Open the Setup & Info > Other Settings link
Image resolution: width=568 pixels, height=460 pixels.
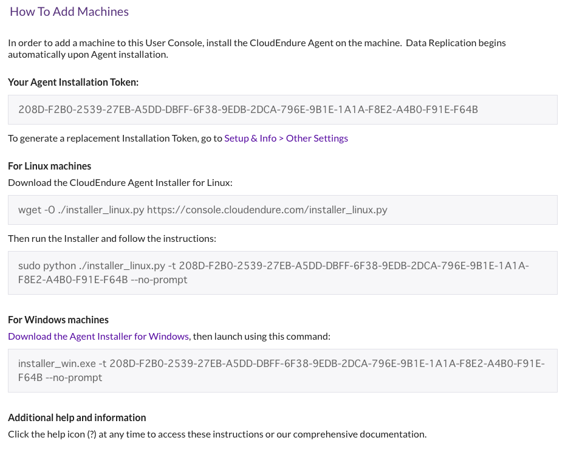pyautogui.click(x=286, y=139)
